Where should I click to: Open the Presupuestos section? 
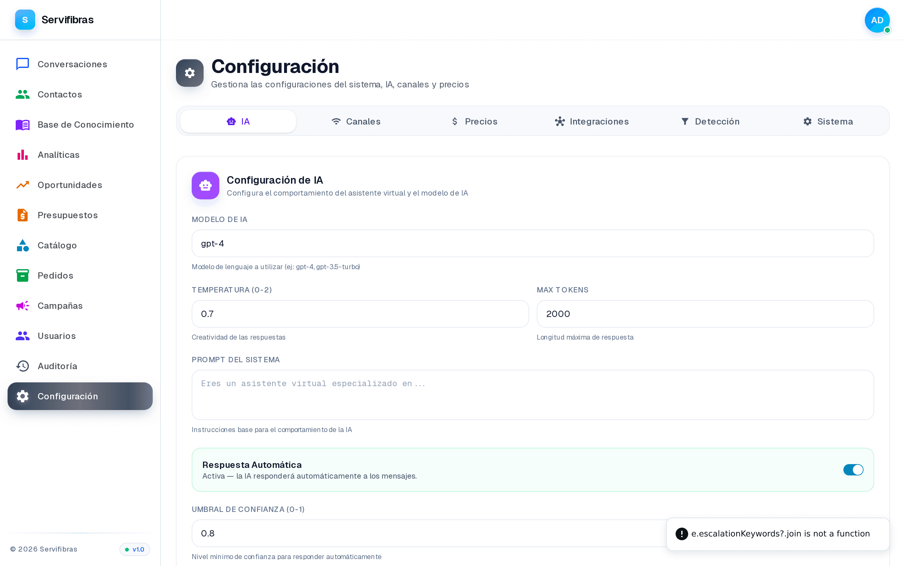click(x=80, y=215)
